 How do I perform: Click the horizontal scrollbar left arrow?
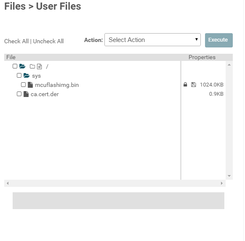[8, 183]
